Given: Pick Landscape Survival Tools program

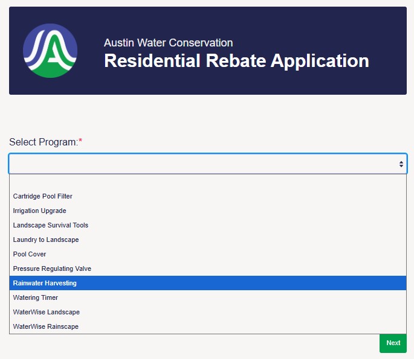Looking at the screenshot, I should pos(51,225).
